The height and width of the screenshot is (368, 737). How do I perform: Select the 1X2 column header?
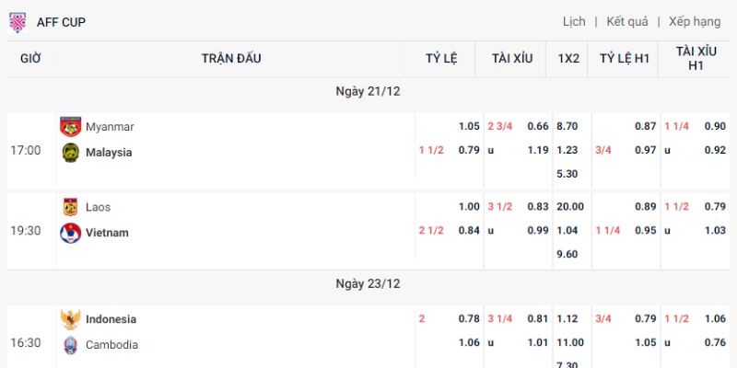pyautogui.click(x=568, y=59)
